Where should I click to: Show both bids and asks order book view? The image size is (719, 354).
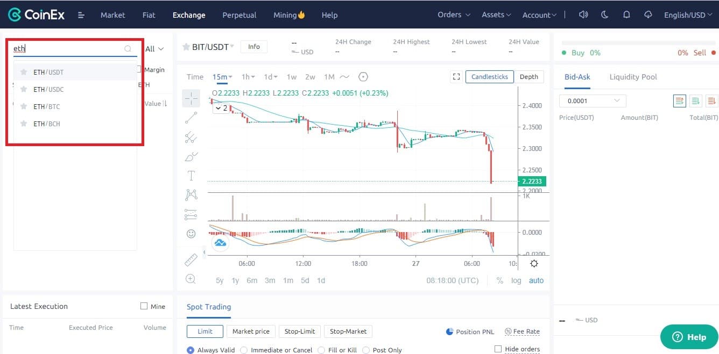point(680,100)
